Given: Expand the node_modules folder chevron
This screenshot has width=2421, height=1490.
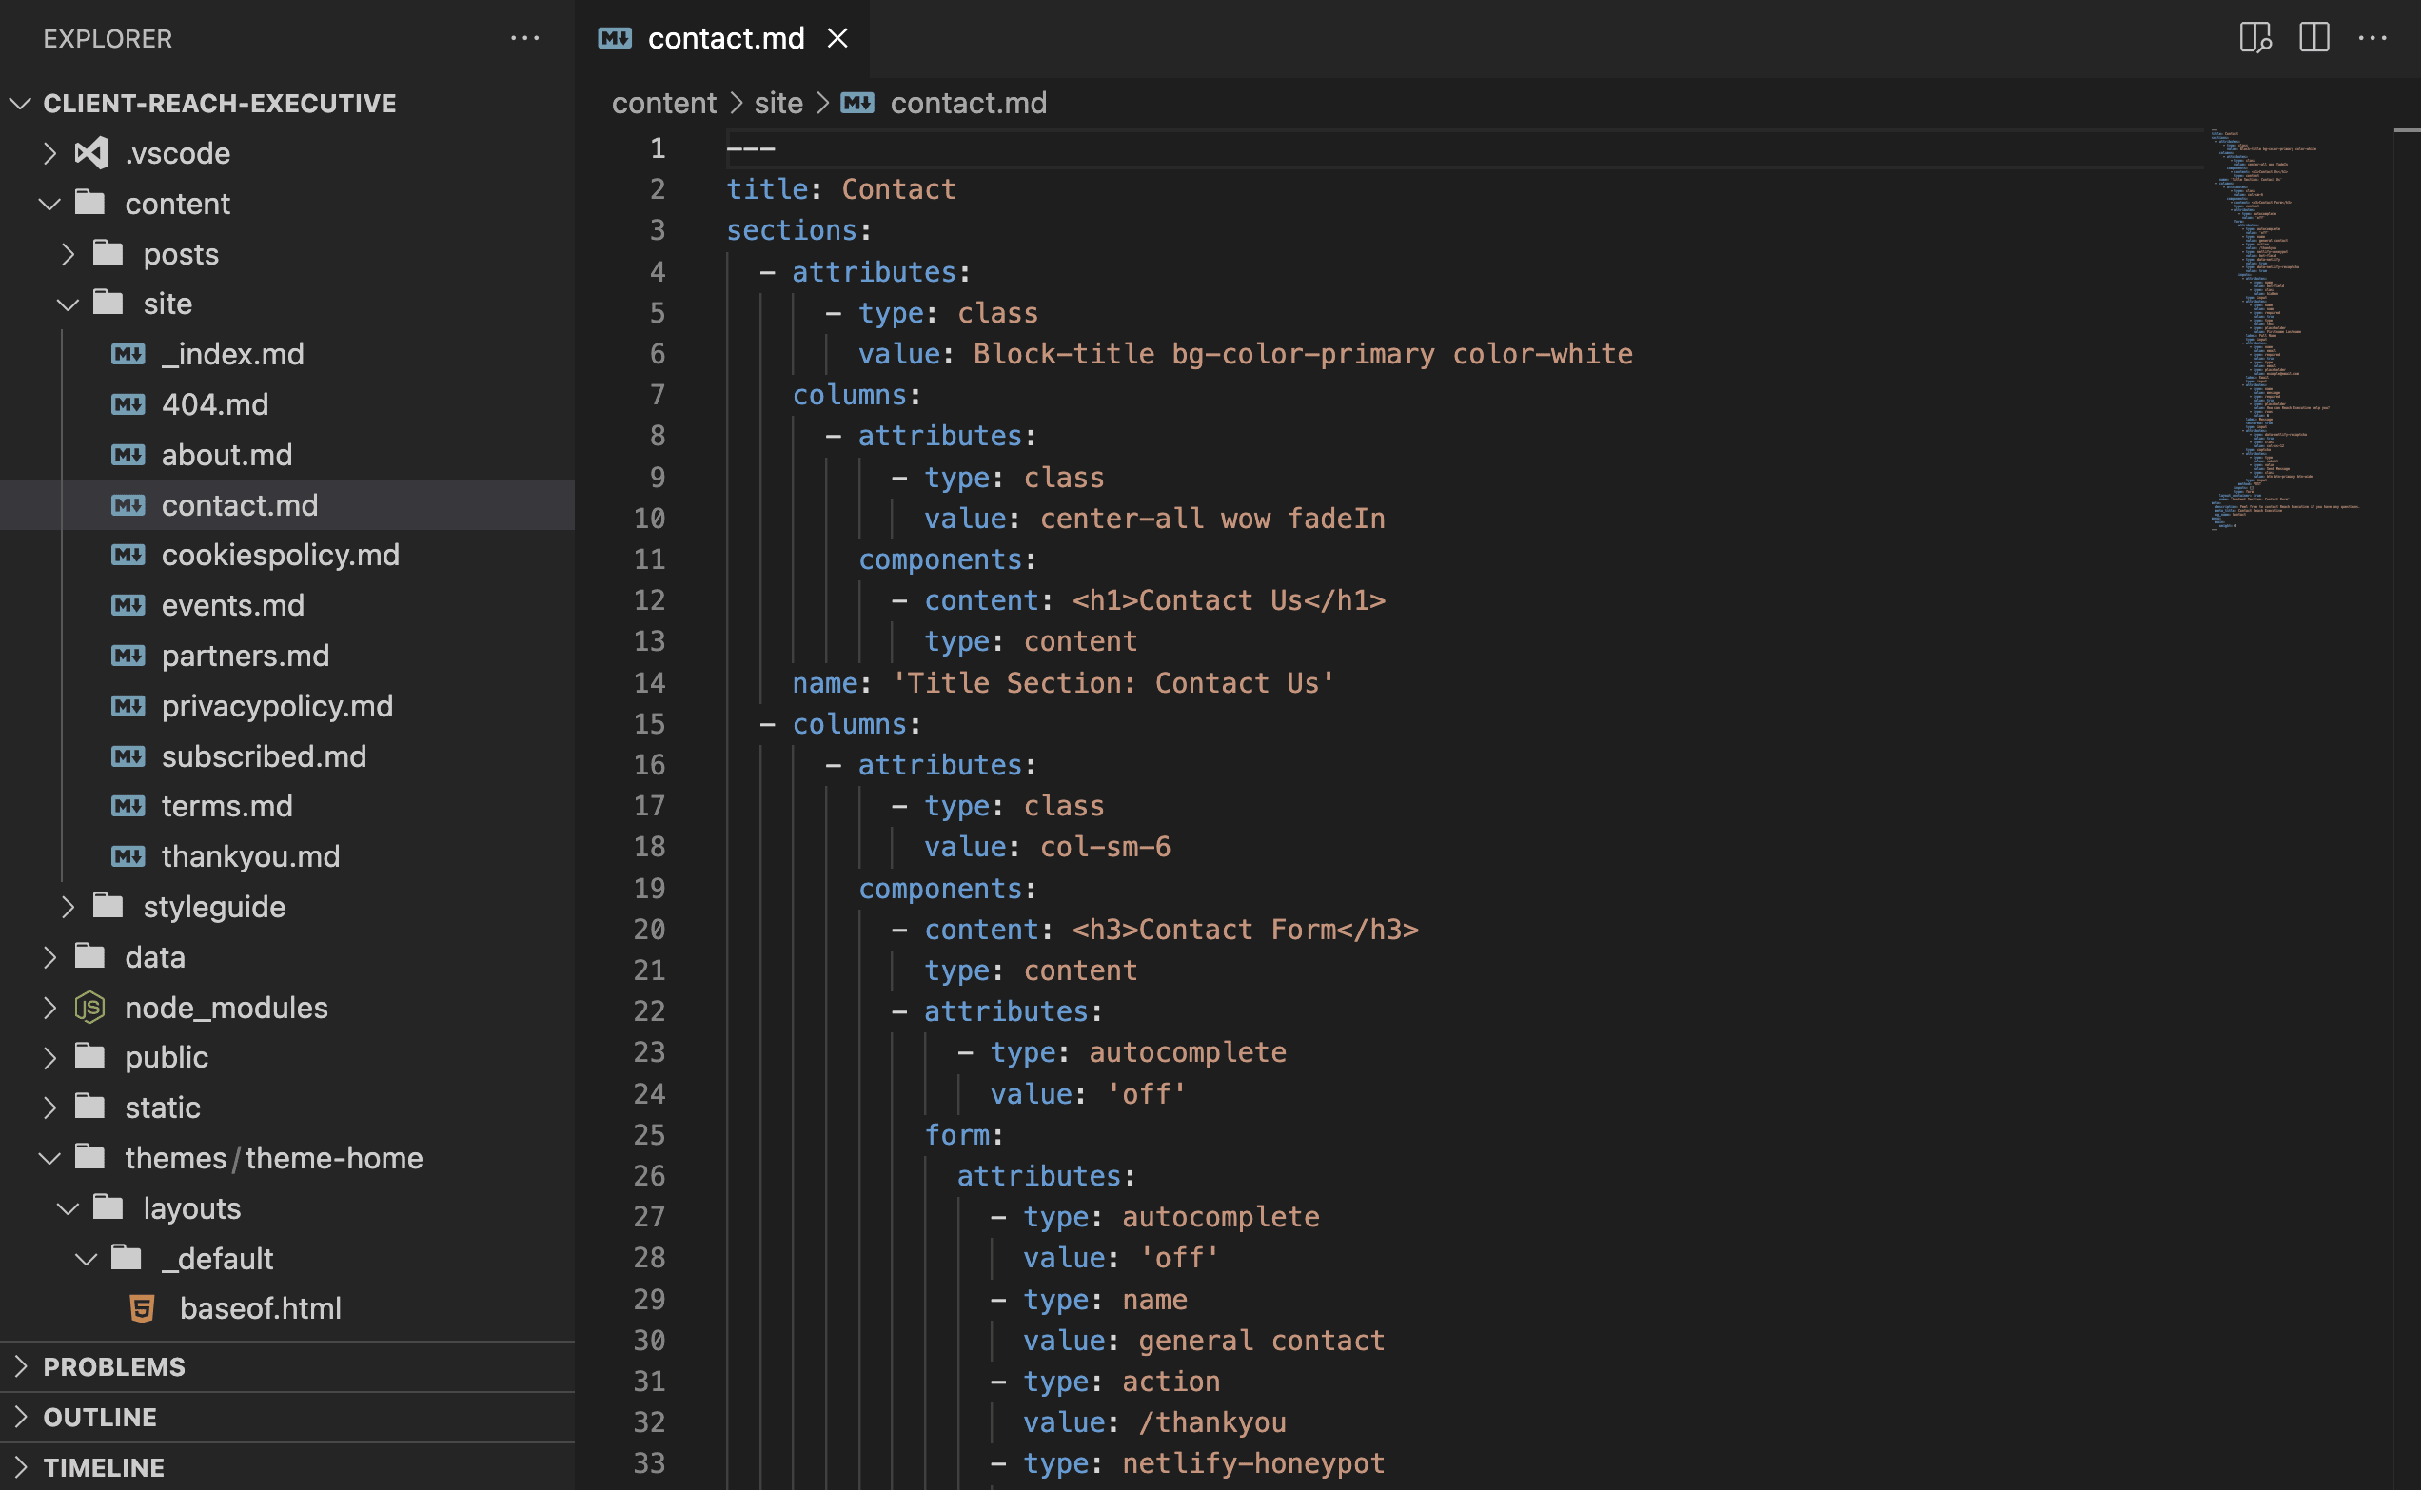Looking at the screenshot, I should [50, 1007].
